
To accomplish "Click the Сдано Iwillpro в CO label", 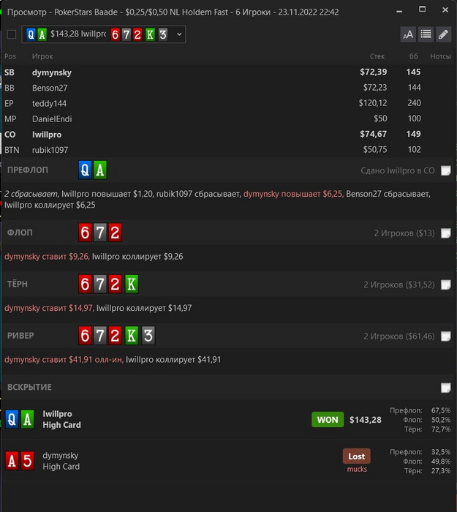I will pos(398,170).
